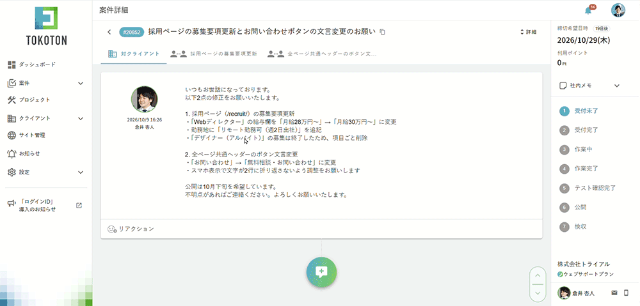
Task: Click the client building icon in sidebar
Action: point(12,119)
